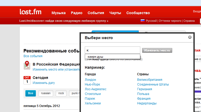Image resolution: width=201 pixels, height=112 pixels.
Task: Close the Выбери место dialog
Action: 190,37
